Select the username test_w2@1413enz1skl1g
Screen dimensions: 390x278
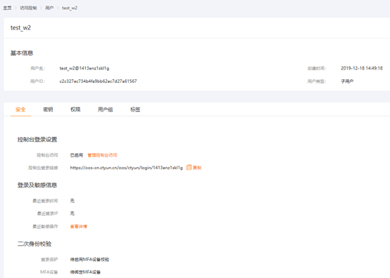[x=84, y=68]
